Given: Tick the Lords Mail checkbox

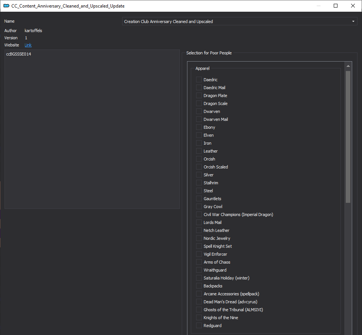Looking at the screenshot, I should 199,222.
